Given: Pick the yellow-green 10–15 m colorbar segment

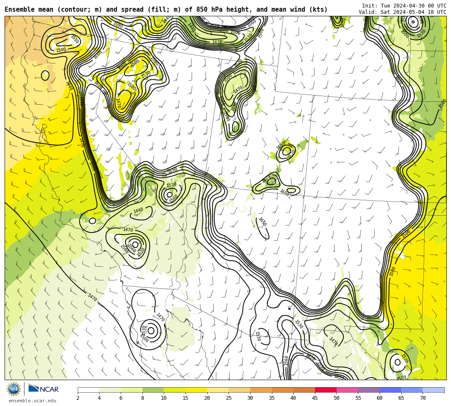Looking at the screenshot, I should pos(175,390).
